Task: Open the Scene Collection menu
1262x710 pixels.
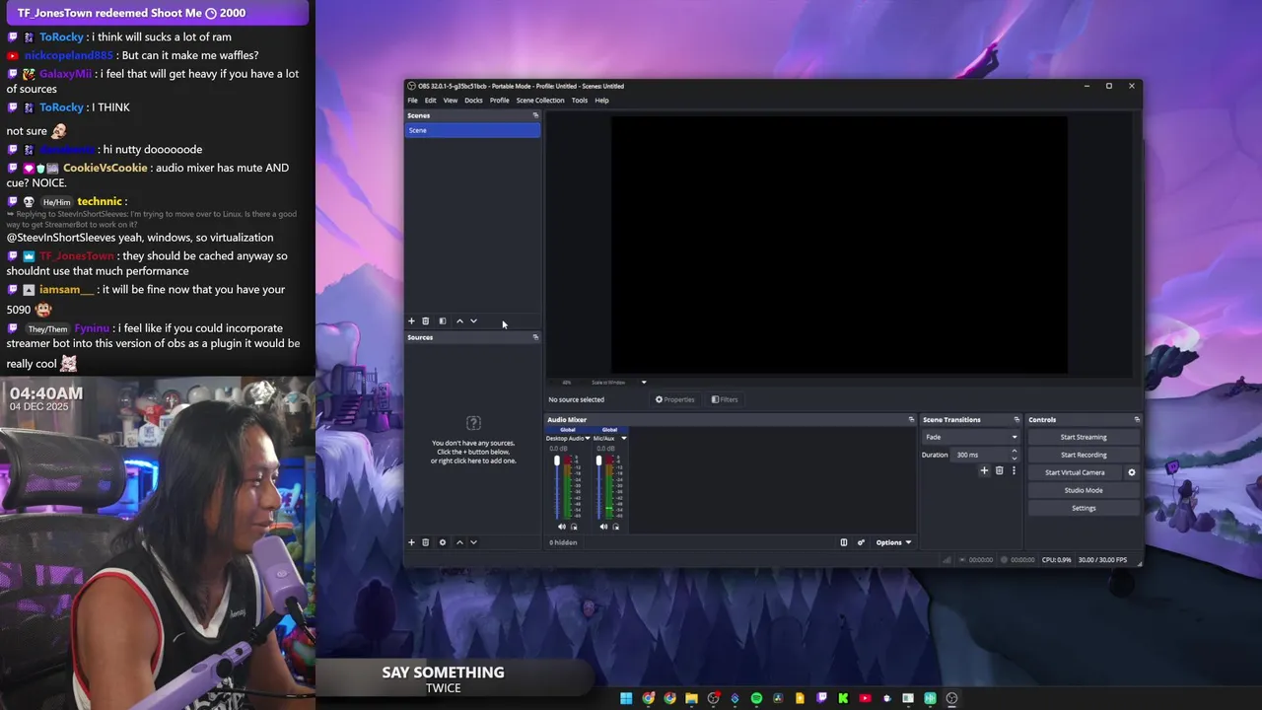Action: pyautogui.click(x=540, y=101)
